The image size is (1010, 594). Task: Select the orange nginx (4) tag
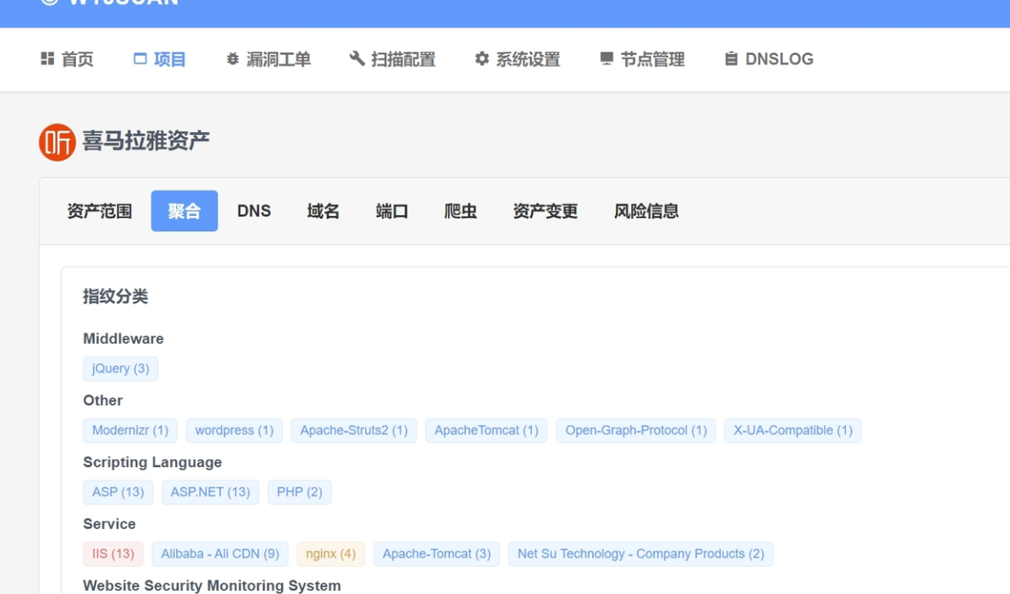coord(331,554)
